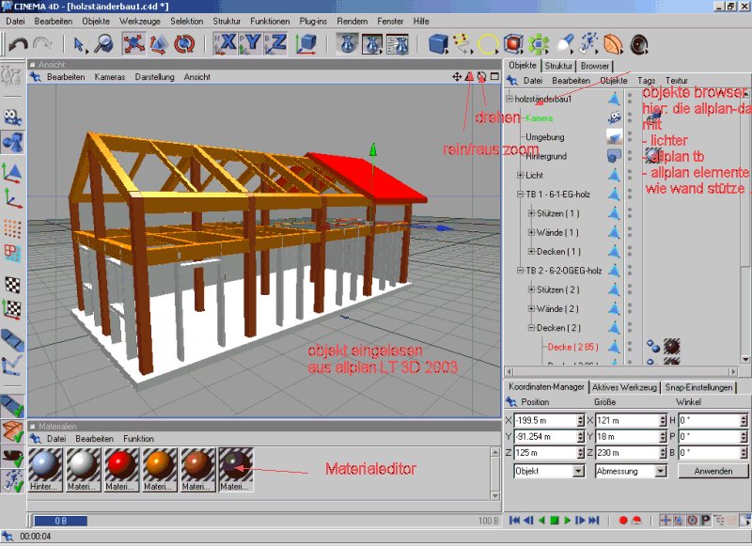Click the X position input field
The height and width of the screenshot is (546, 752).
547,420
